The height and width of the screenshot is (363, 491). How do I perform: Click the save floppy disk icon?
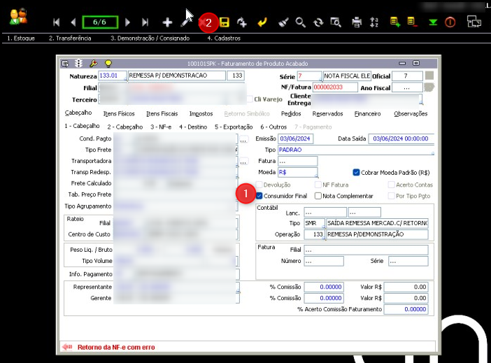click(225, 22)
